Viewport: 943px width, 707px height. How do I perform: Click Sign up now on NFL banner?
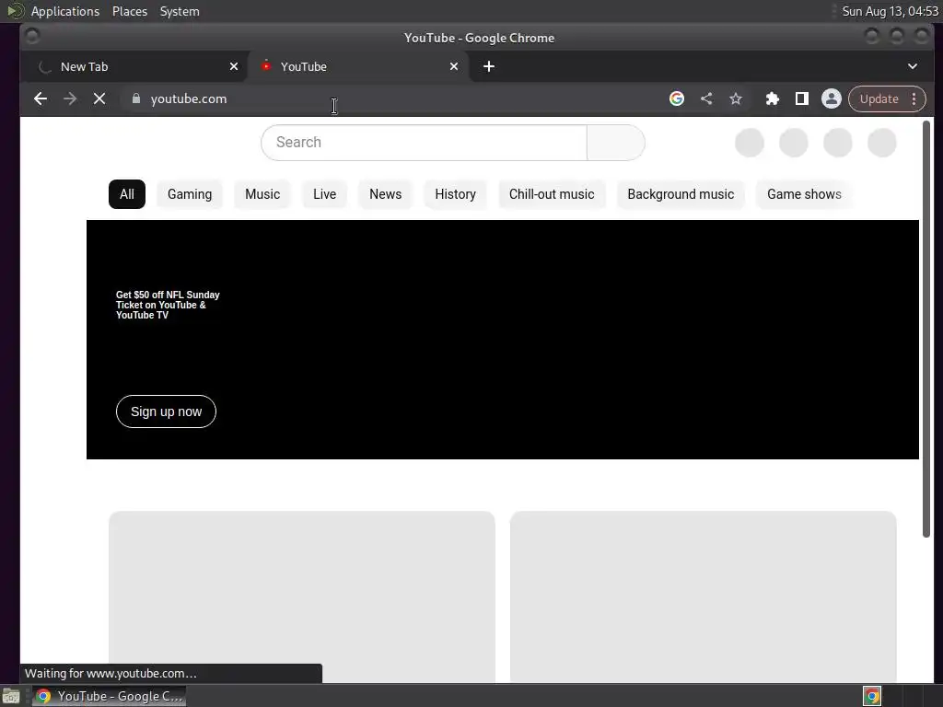[166, 411]
